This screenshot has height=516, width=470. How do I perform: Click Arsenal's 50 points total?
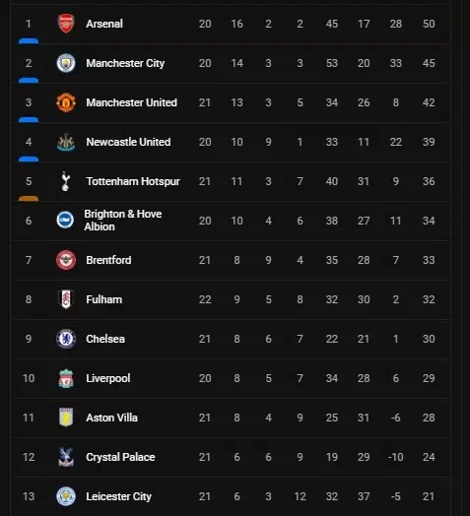[429, 24]
